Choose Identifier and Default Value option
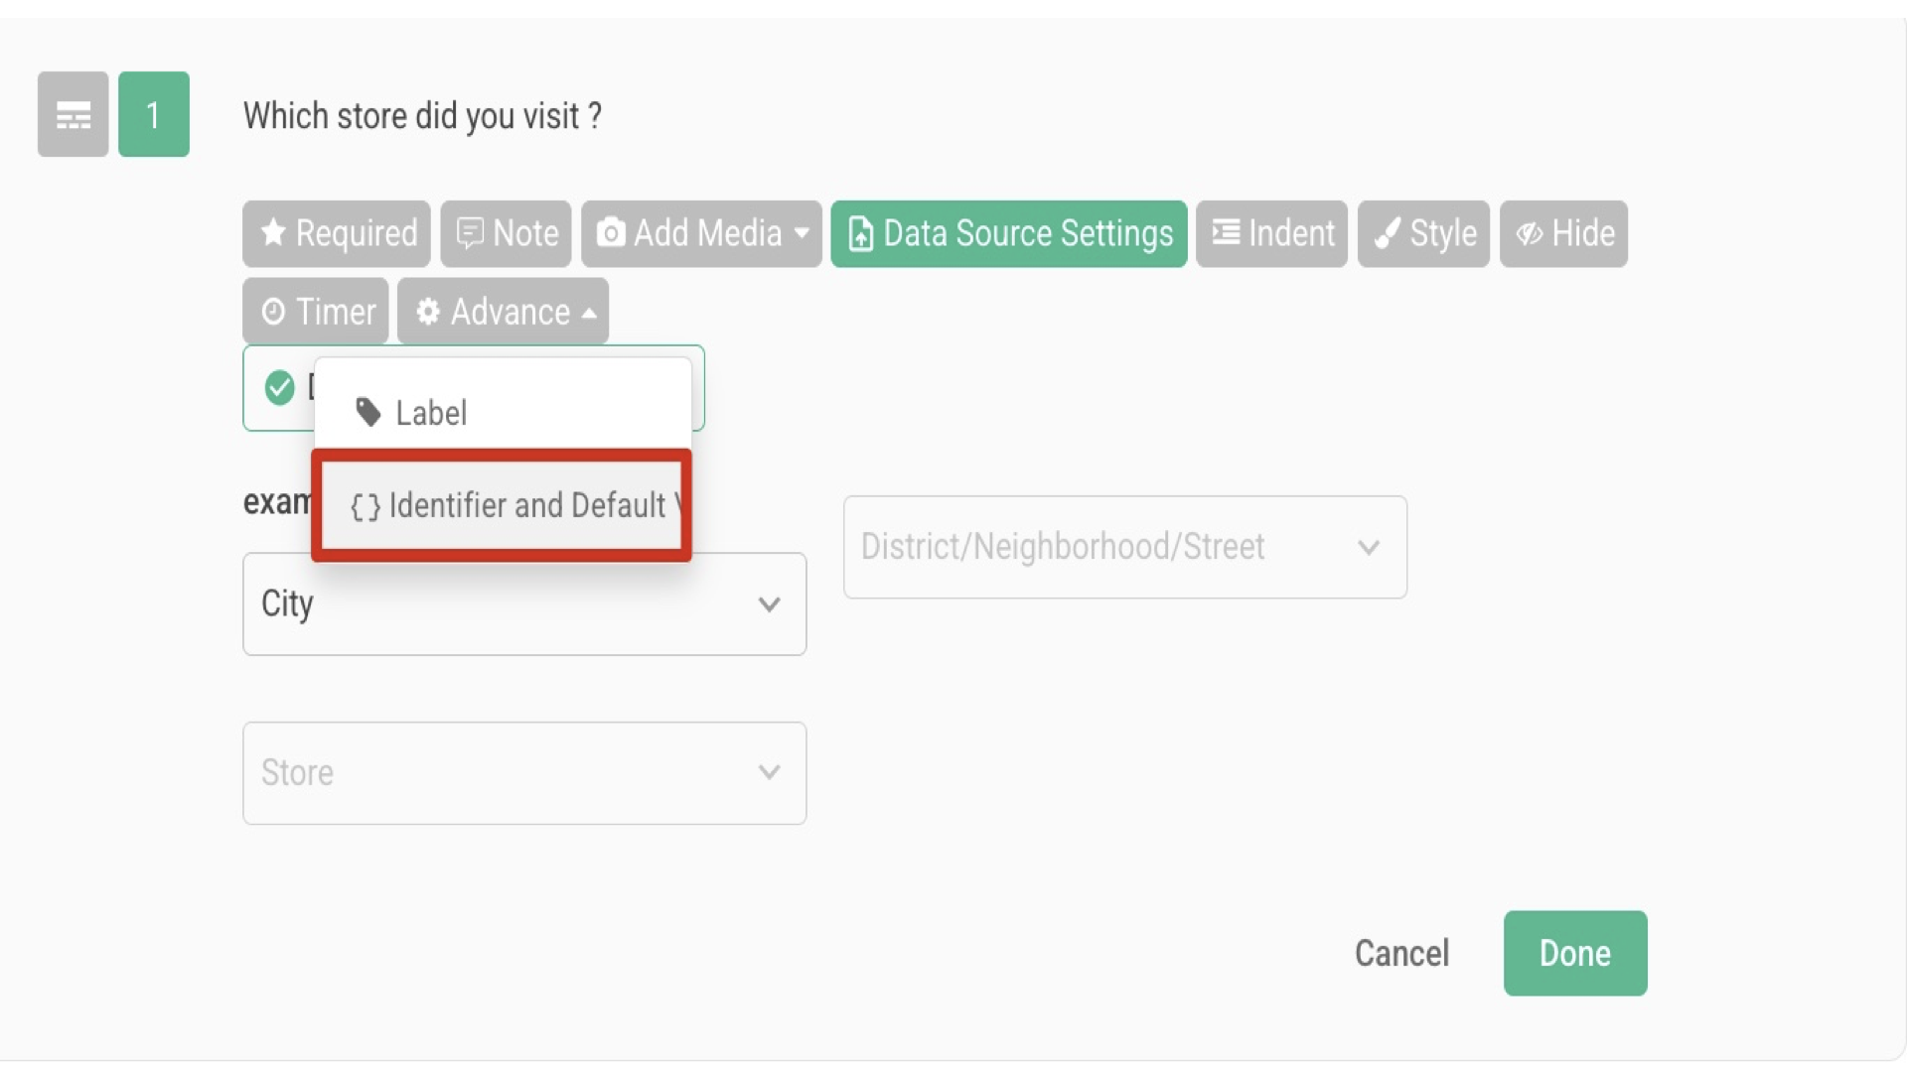Viewport: 1907px width, 1072px height. (x=502, y=504)
